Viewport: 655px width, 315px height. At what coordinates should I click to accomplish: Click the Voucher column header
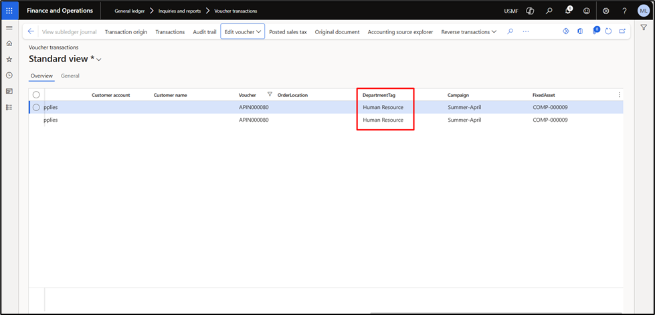pos(248,95)
